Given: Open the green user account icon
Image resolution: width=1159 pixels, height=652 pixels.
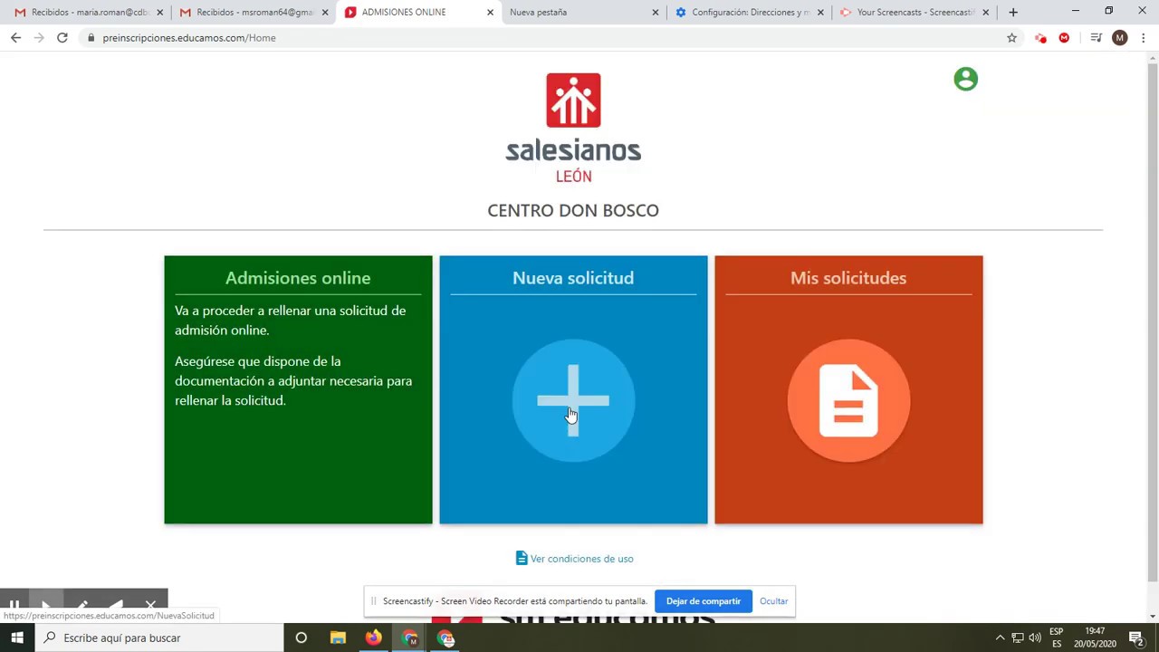Looking at the screenshot, I should (x=966, y=79).
